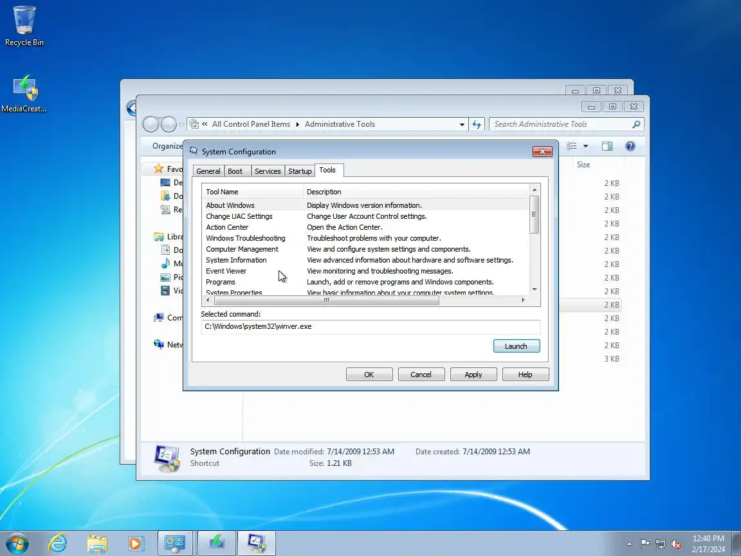Select the Videos library icon

(x=165, y=290)
